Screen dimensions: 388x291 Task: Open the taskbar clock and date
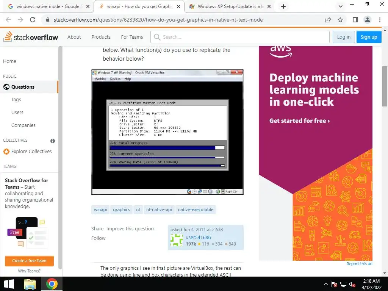click(x=371, y=284)
